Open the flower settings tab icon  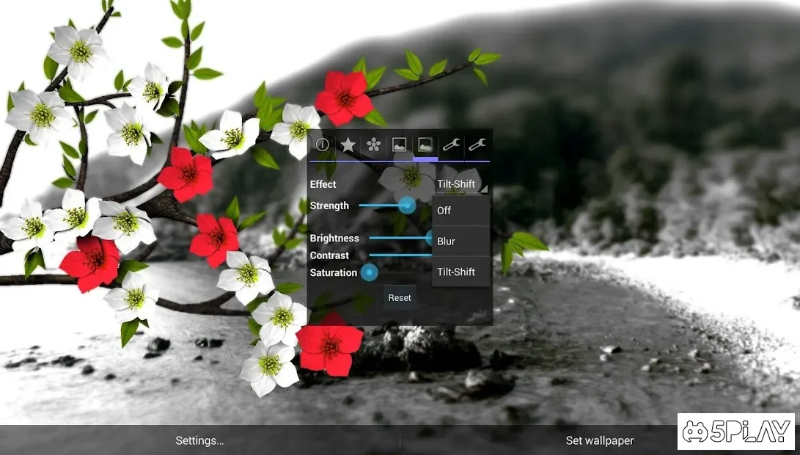click(x=373, y=145)
